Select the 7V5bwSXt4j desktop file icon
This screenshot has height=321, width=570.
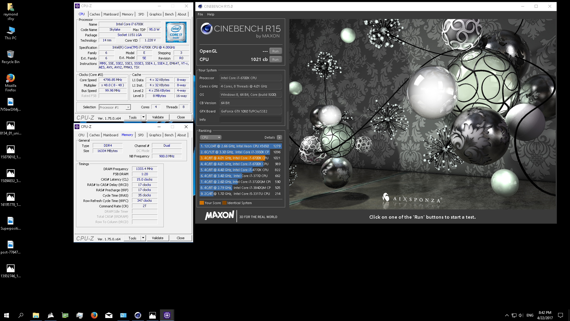pos(10,104)
